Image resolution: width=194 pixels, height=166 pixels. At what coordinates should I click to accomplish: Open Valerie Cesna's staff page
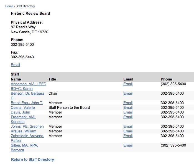point(23,107)
